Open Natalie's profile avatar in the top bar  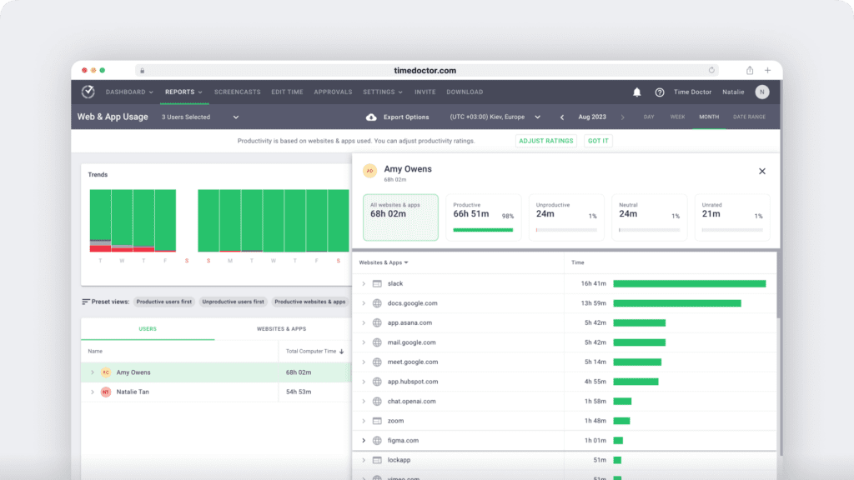coord(761,92)
